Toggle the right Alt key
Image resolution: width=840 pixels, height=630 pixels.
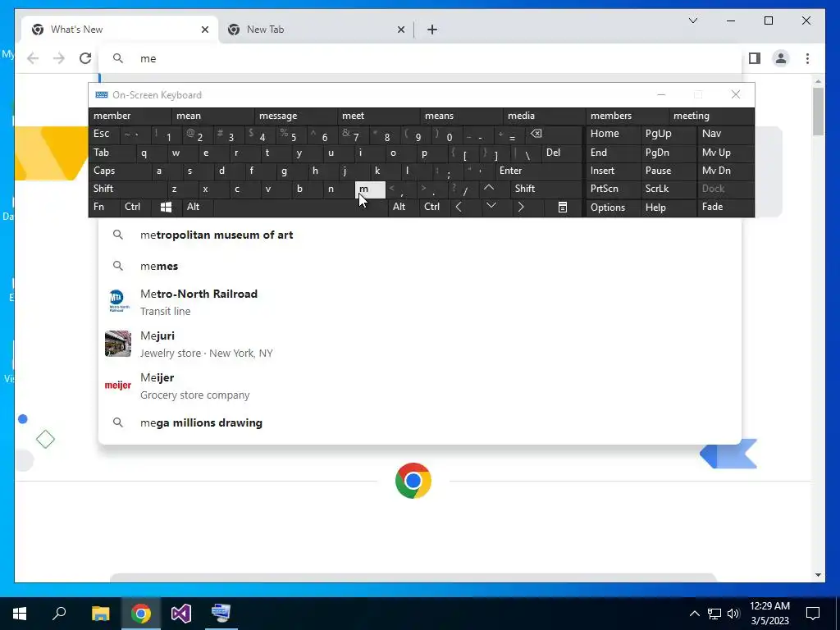click(x=404, y=207)
